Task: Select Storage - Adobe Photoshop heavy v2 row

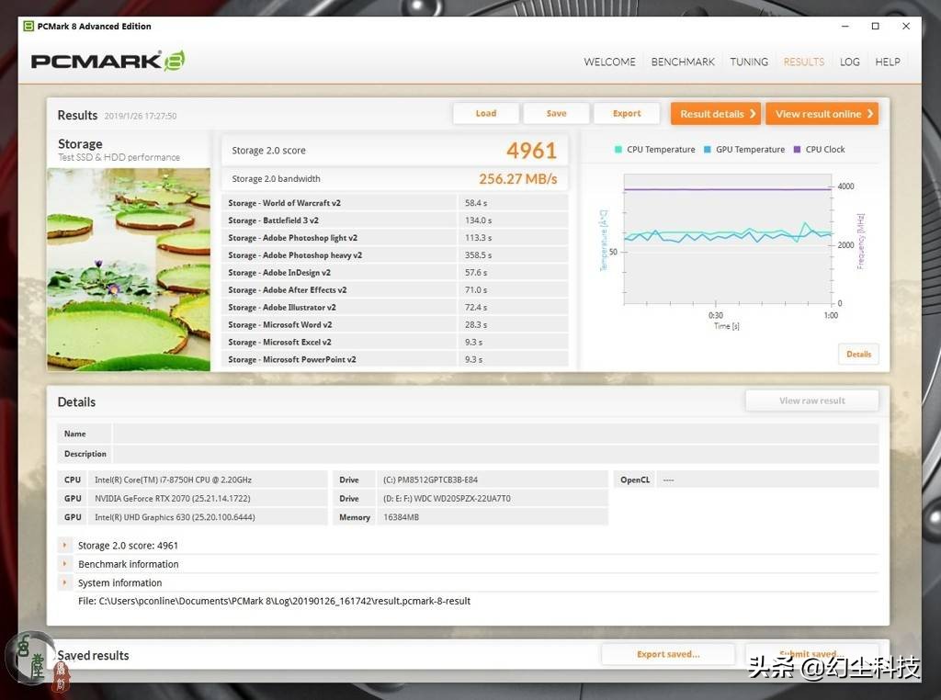Action: pyautogui.click(x=394, y=255)
